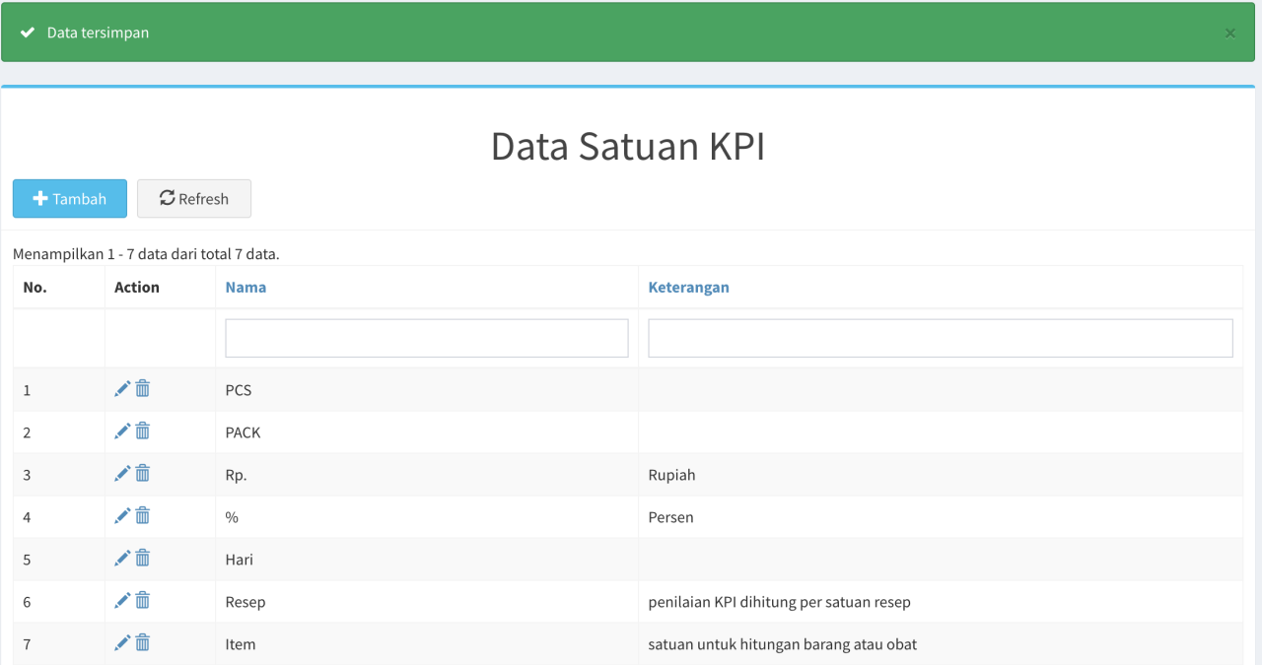The image size is (1262, 665).
Task: Delete the Item row with trash icon
Action: click(x=143, y=643)
